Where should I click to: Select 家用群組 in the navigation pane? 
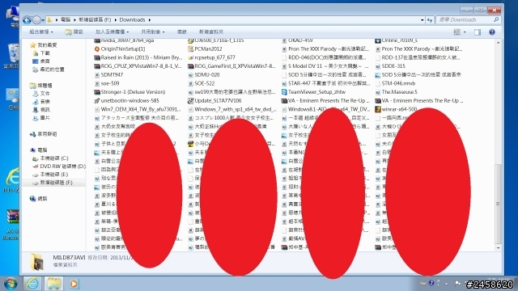coord(44,134)
